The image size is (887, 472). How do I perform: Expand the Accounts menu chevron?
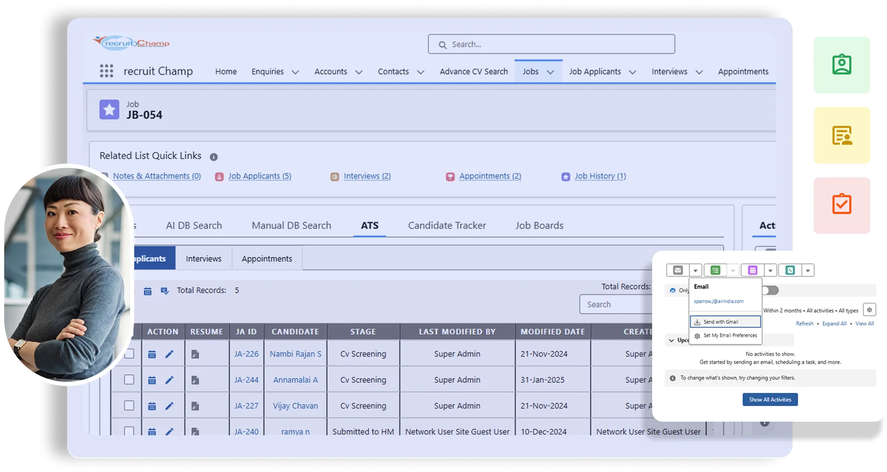pos(359,72)
